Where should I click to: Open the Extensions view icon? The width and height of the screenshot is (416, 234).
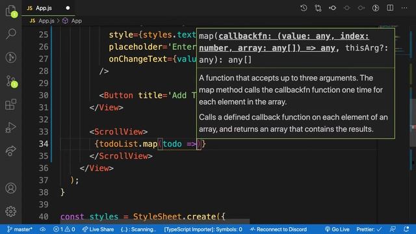tap(11, 104)
